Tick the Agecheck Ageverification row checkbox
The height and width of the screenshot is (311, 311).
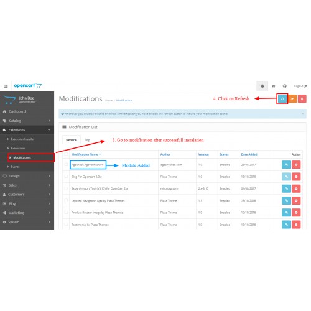point(66,165)
